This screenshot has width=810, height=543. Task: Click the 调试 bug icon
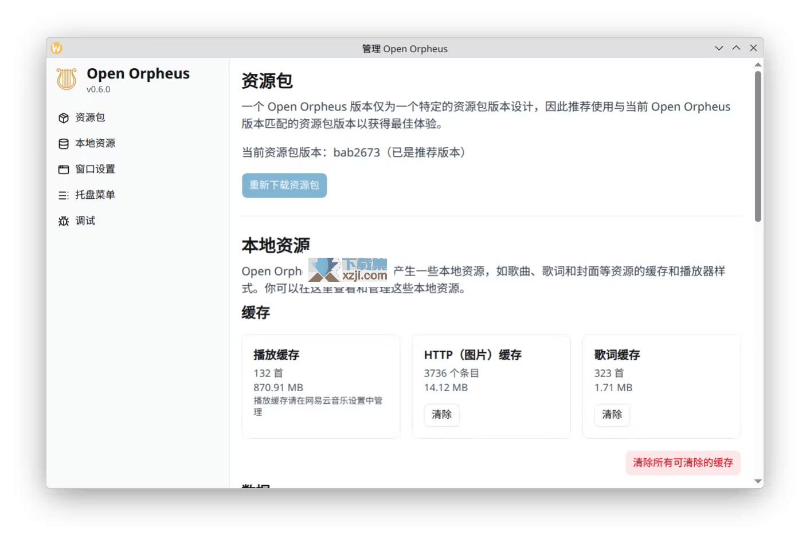pyautogui.click(x=64, y=221)
